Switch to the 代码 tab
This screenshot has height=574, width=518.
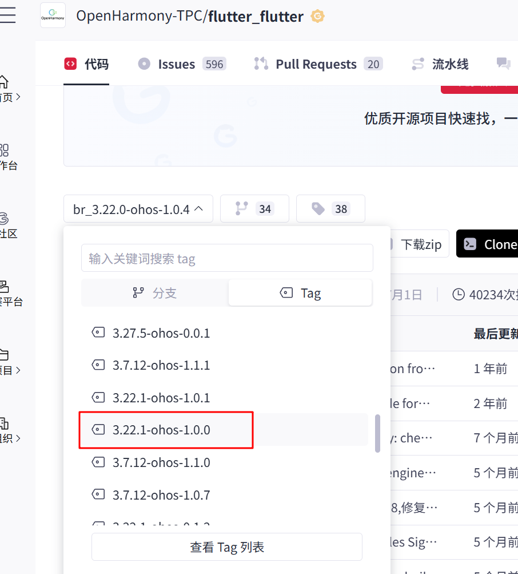tap(86, 64)
